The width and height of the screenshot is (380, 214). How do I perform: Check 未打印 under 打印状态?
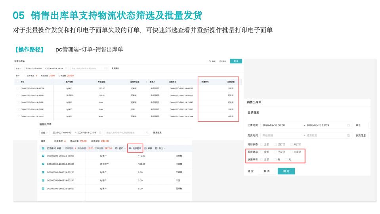point(291,144)
